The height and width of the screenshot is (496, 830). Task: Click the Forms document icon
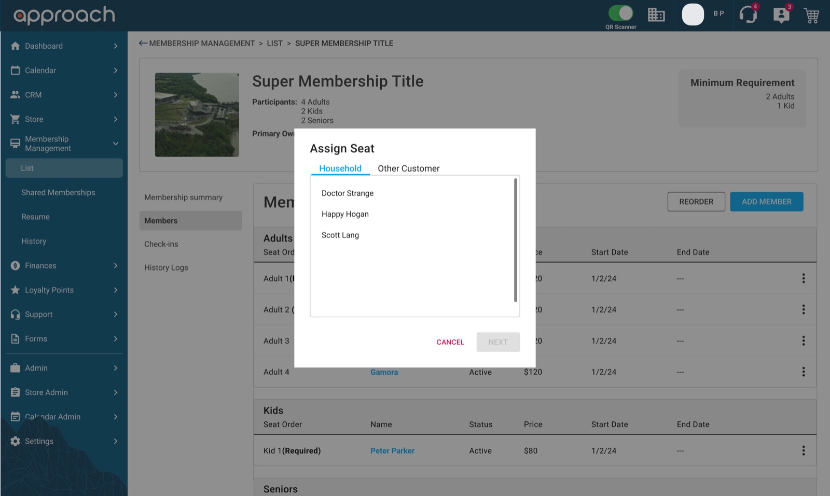click(x=15, y=338)
